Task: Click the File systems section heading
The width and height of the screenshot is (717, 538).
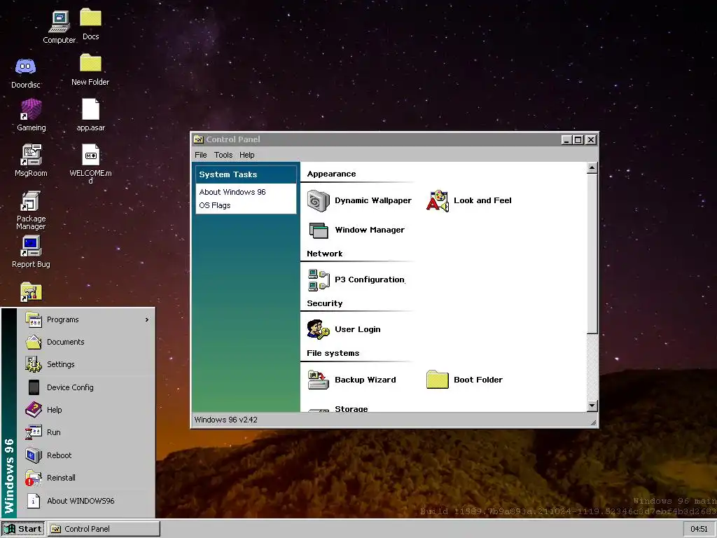Action: [x=333, y=353]
